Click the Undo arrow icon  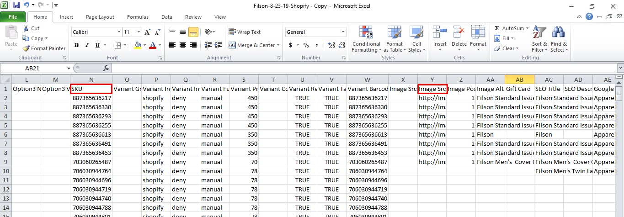click(x=27, y=5)
